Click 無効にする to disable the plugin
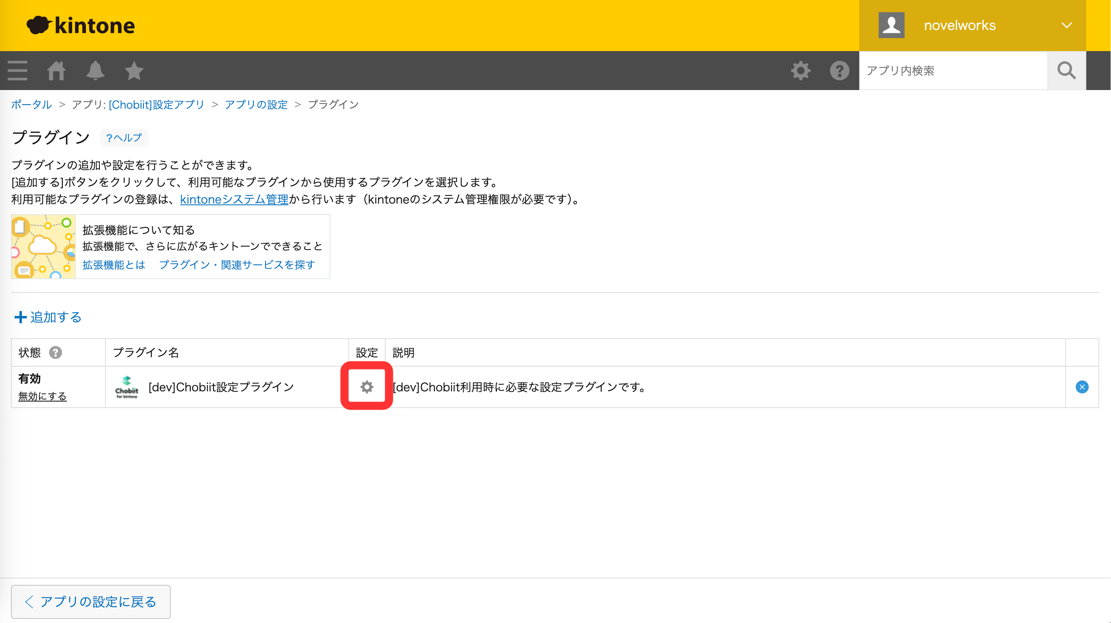 (x=42, y=396)
